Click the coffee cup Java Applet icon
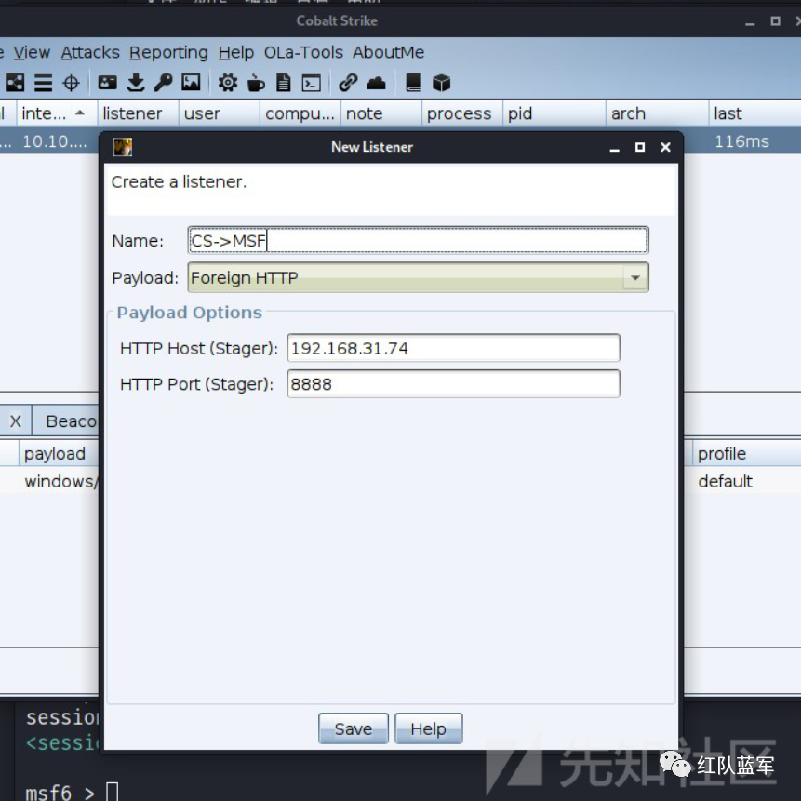 click(x=256, y=82)
